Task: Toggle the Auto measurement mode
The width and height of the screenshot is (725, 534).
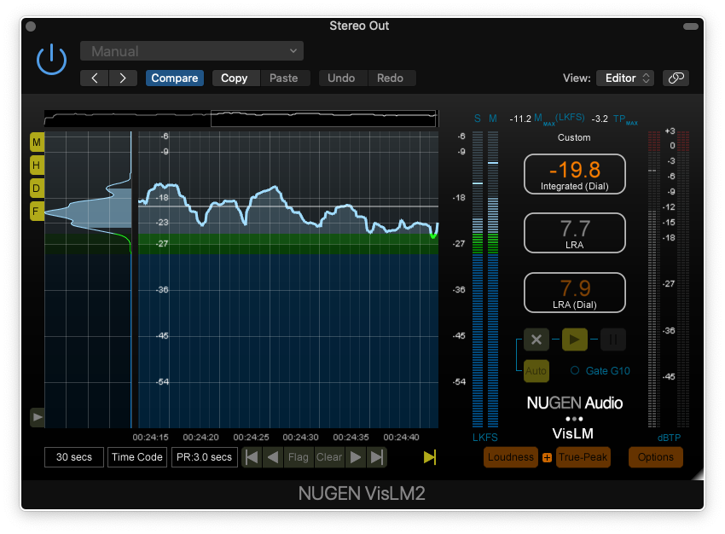Action: point(536,371)
